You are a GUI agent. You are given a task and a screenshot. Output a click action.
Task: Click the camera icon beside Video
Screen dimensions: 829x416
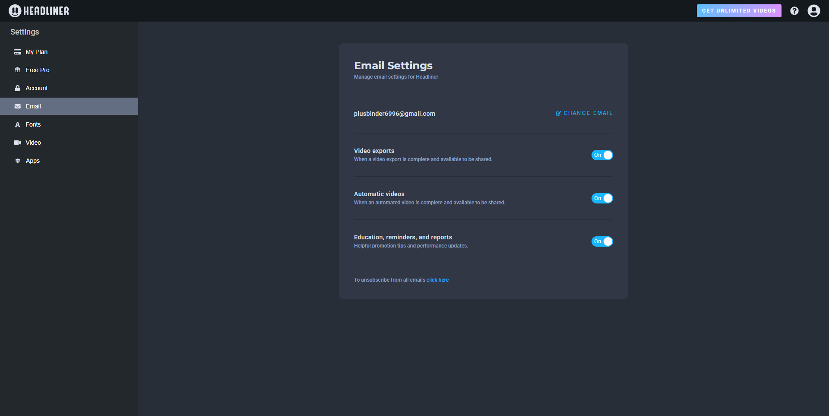[x=18, y=143]
